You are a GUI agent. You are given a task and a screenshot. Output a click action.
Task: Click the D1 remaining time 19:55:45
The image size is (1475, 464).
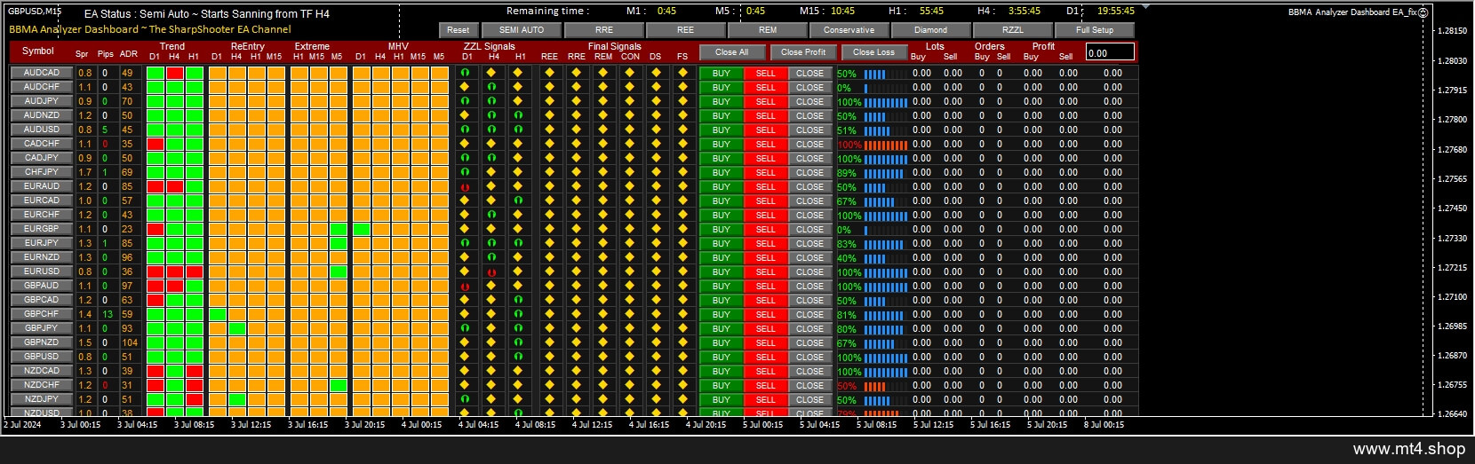1116,11
